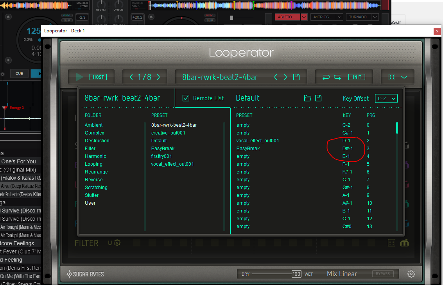443x285 pixels.
Task: Click the Sugar Bytes logo
Action: 85,274
